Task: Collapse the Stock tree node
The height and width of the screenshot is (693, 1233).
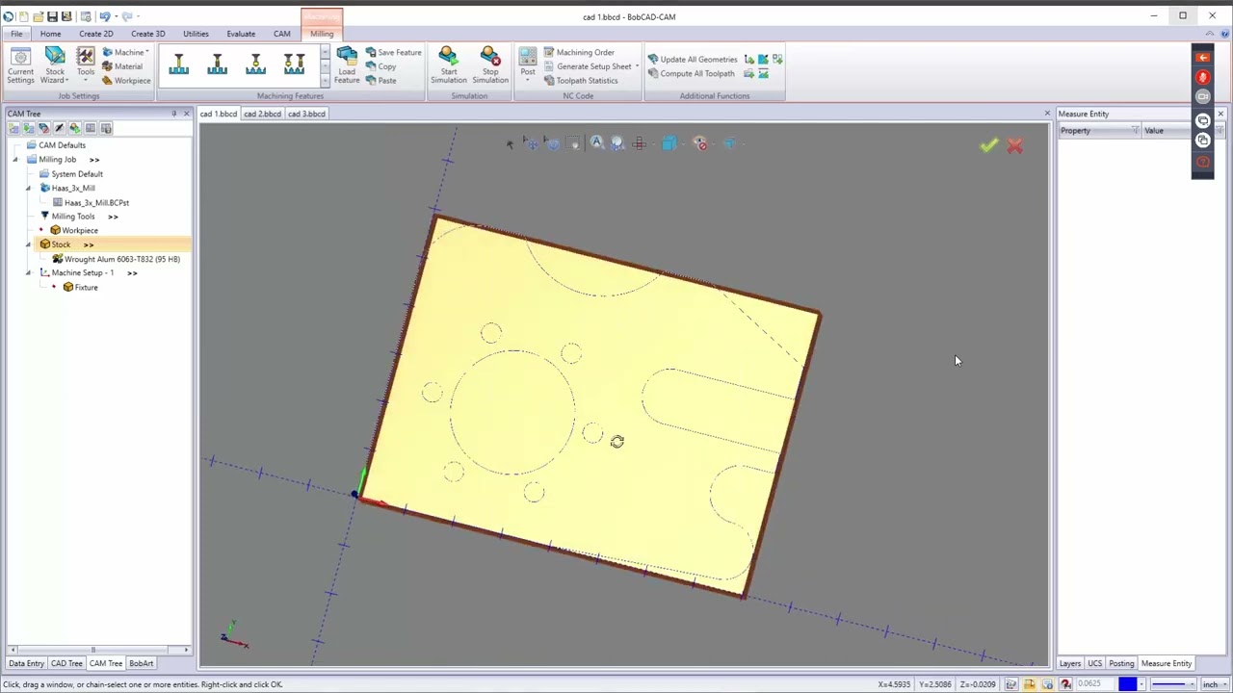Action: coord(28,244)
